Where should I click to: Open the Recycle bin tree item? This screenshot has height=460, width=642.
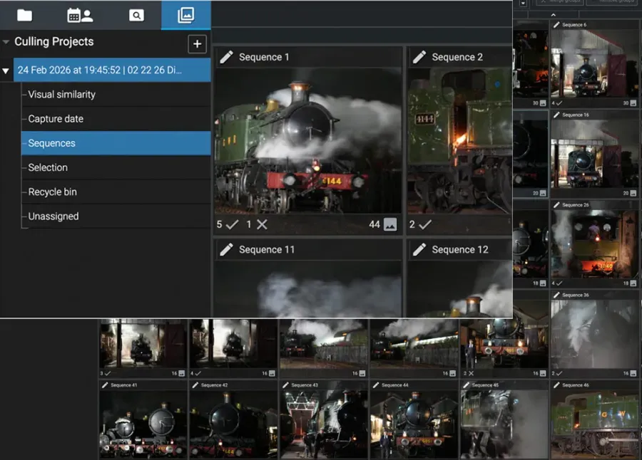pyautogui.click(x=52, y=192)
